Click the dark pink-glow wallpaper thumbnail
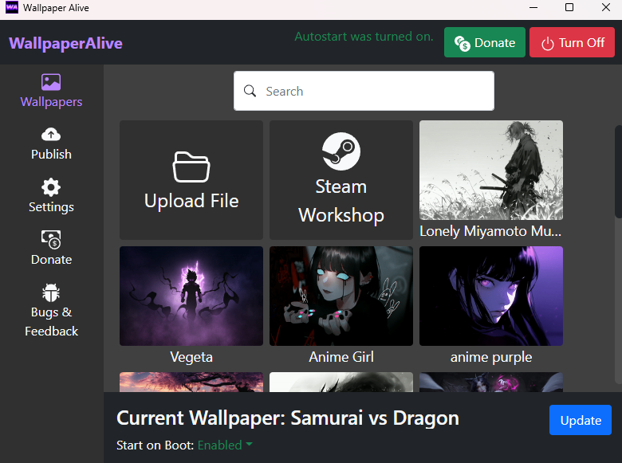This screenshot has height=463, width=622. click(491, 383)
